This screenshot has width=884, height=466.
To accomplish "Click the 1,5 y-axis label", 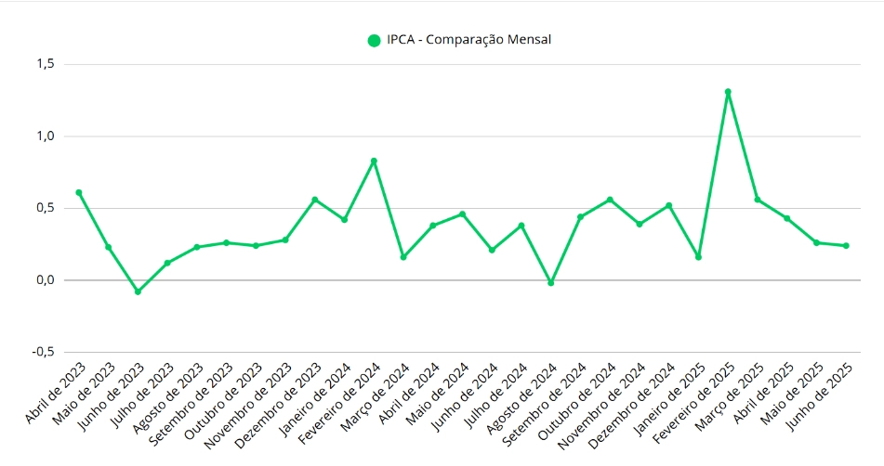I will pos(45,64).
